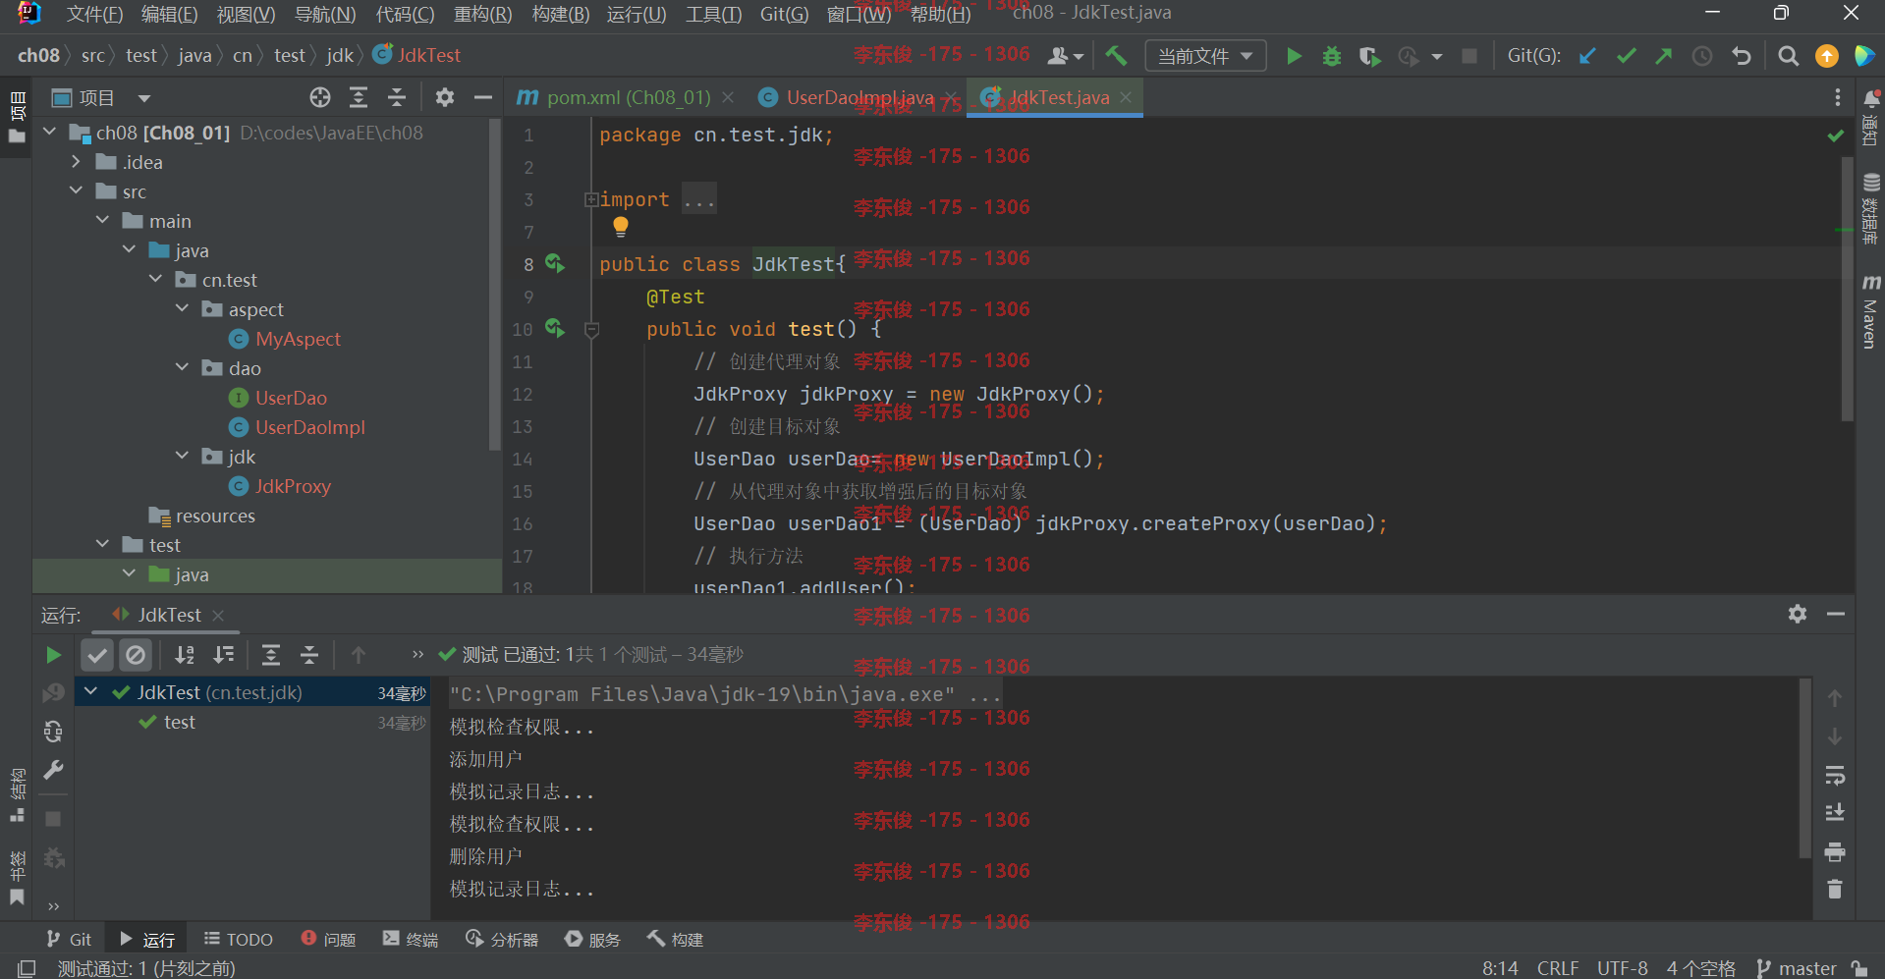Toggle sort by duration in test results
1885x979 pixels.
tap(224, 655)
